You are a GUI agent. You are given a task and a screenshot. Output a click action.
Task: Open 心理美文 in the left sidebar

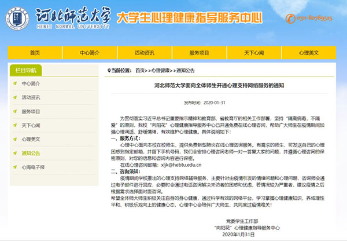pos(31,139)
